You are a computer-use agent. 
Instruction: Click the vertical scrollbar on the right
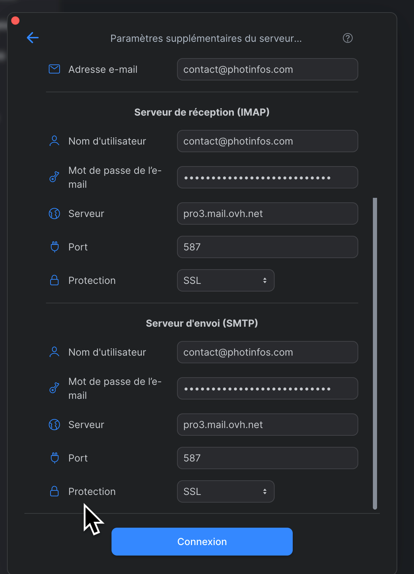point(375,353)
